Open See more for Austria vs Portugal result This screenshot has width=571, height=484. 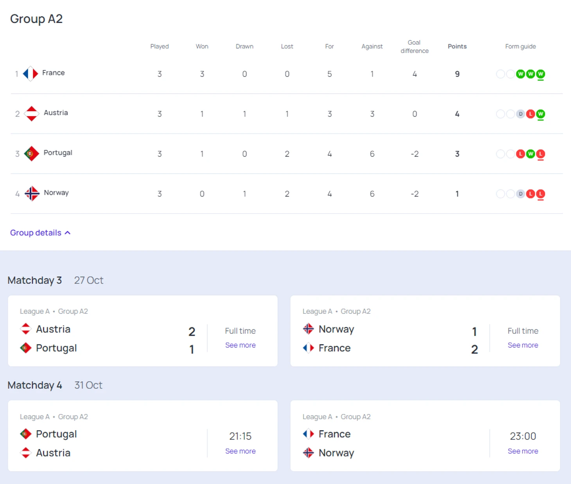[240, 345]
